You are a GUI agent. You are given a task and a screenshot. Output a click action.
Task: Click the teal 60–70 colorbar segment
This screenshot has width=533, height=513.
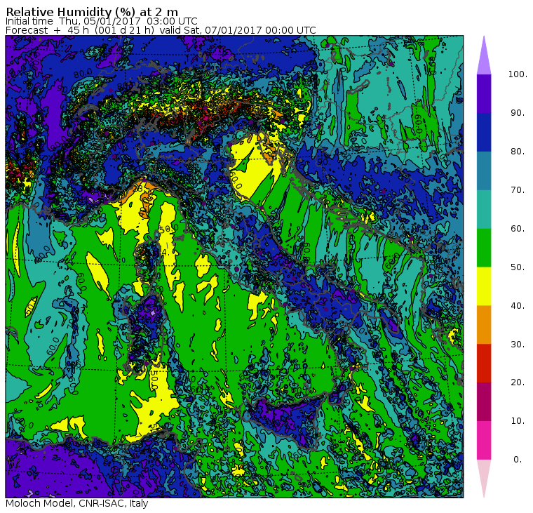484,209
